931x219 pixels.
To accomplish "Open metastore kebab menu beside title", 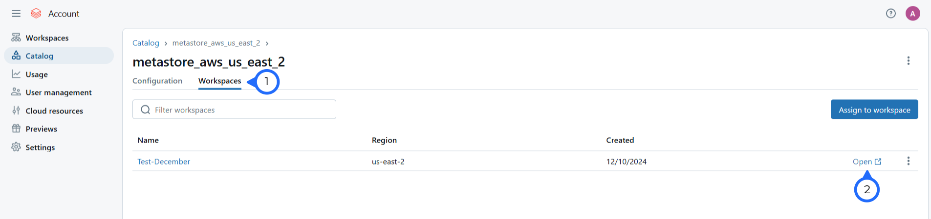I will [x=909, y=61].
